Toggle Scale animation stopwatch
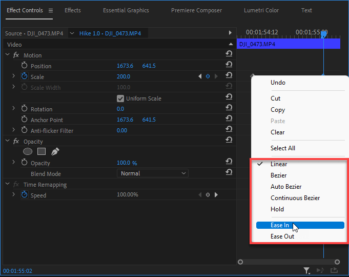Image resolution: width=349 pixels, height=277 pixels. (24, 76)
